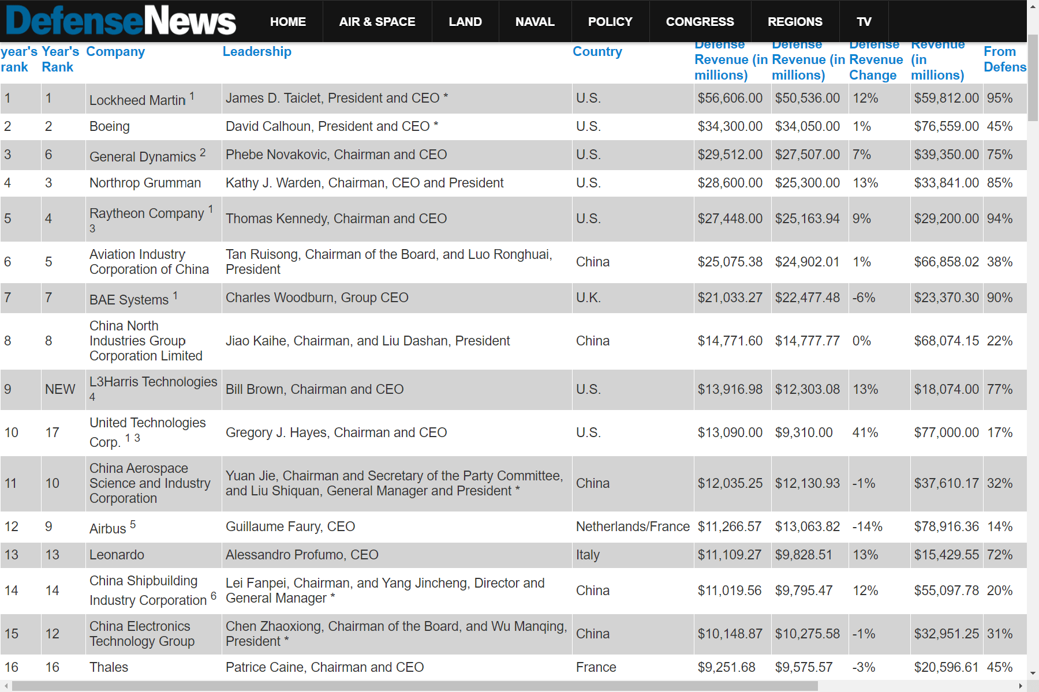Open the CONGRESS section
Viewport: 1039px width, 692px height.
click(700, 21)
